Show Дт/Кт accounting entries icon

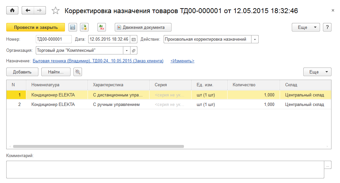pos(102,27)
